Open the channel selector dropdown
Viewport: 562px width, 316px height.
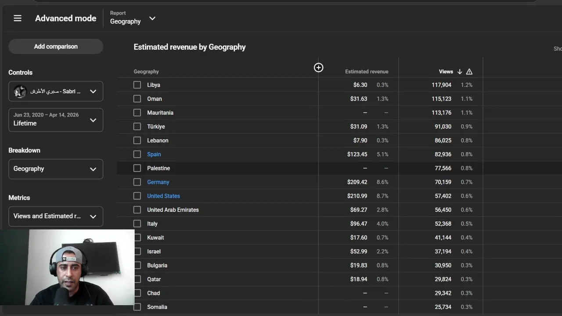coord(93,92)
